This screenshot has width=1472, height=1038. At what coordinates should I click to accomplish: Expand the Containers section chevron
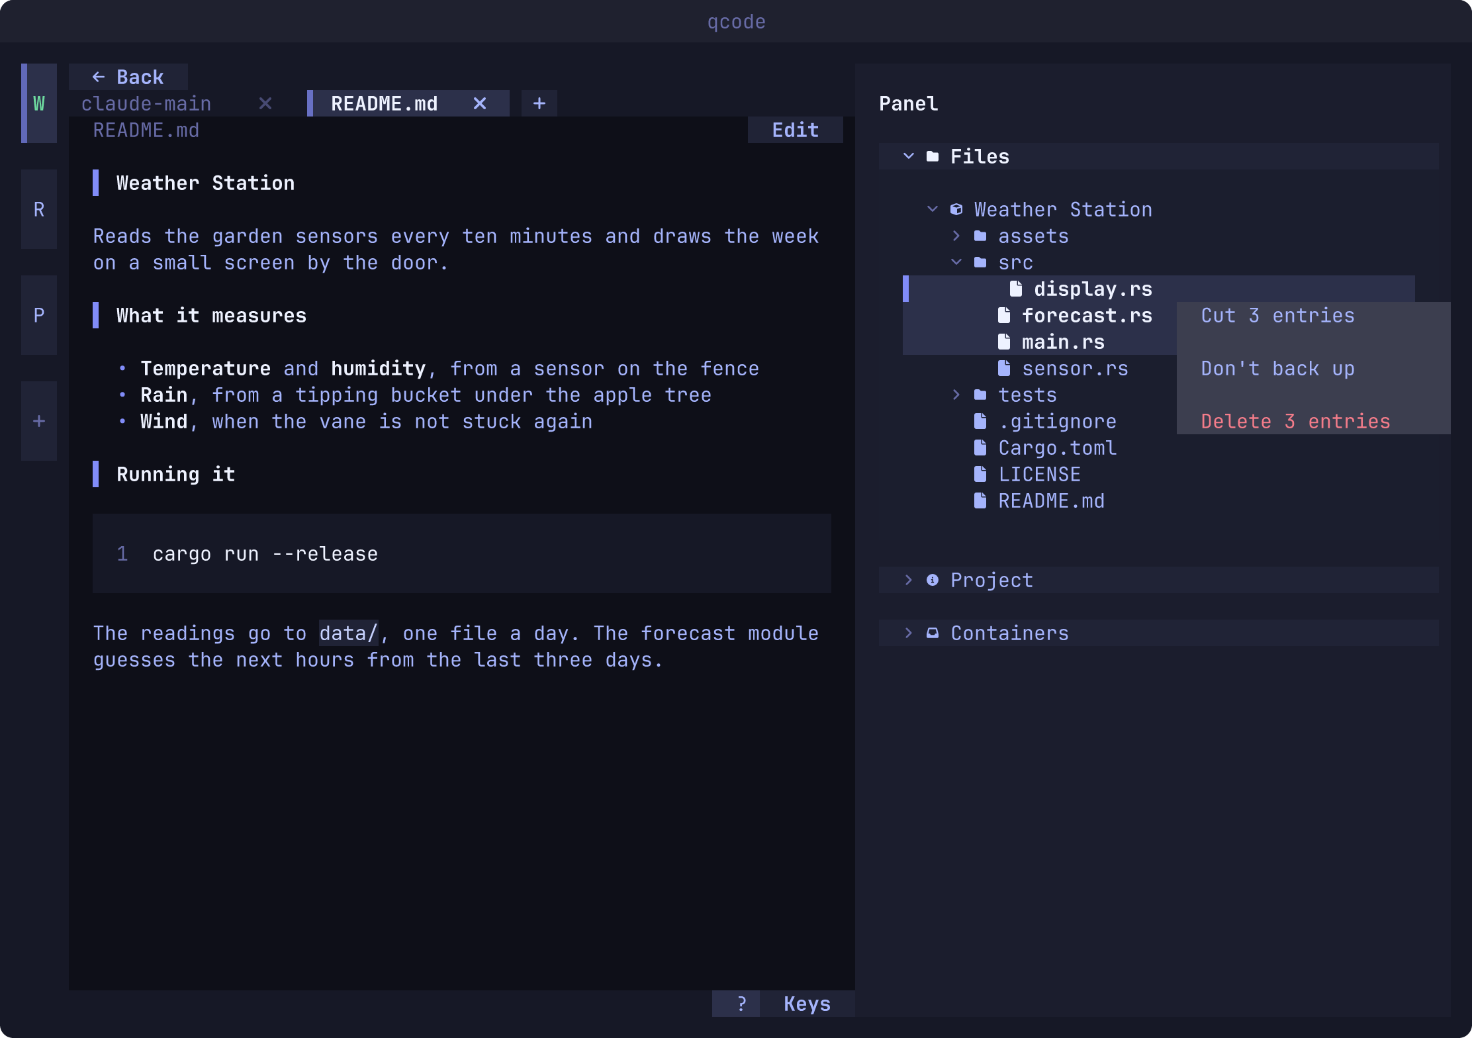click(x=909, y=633)
